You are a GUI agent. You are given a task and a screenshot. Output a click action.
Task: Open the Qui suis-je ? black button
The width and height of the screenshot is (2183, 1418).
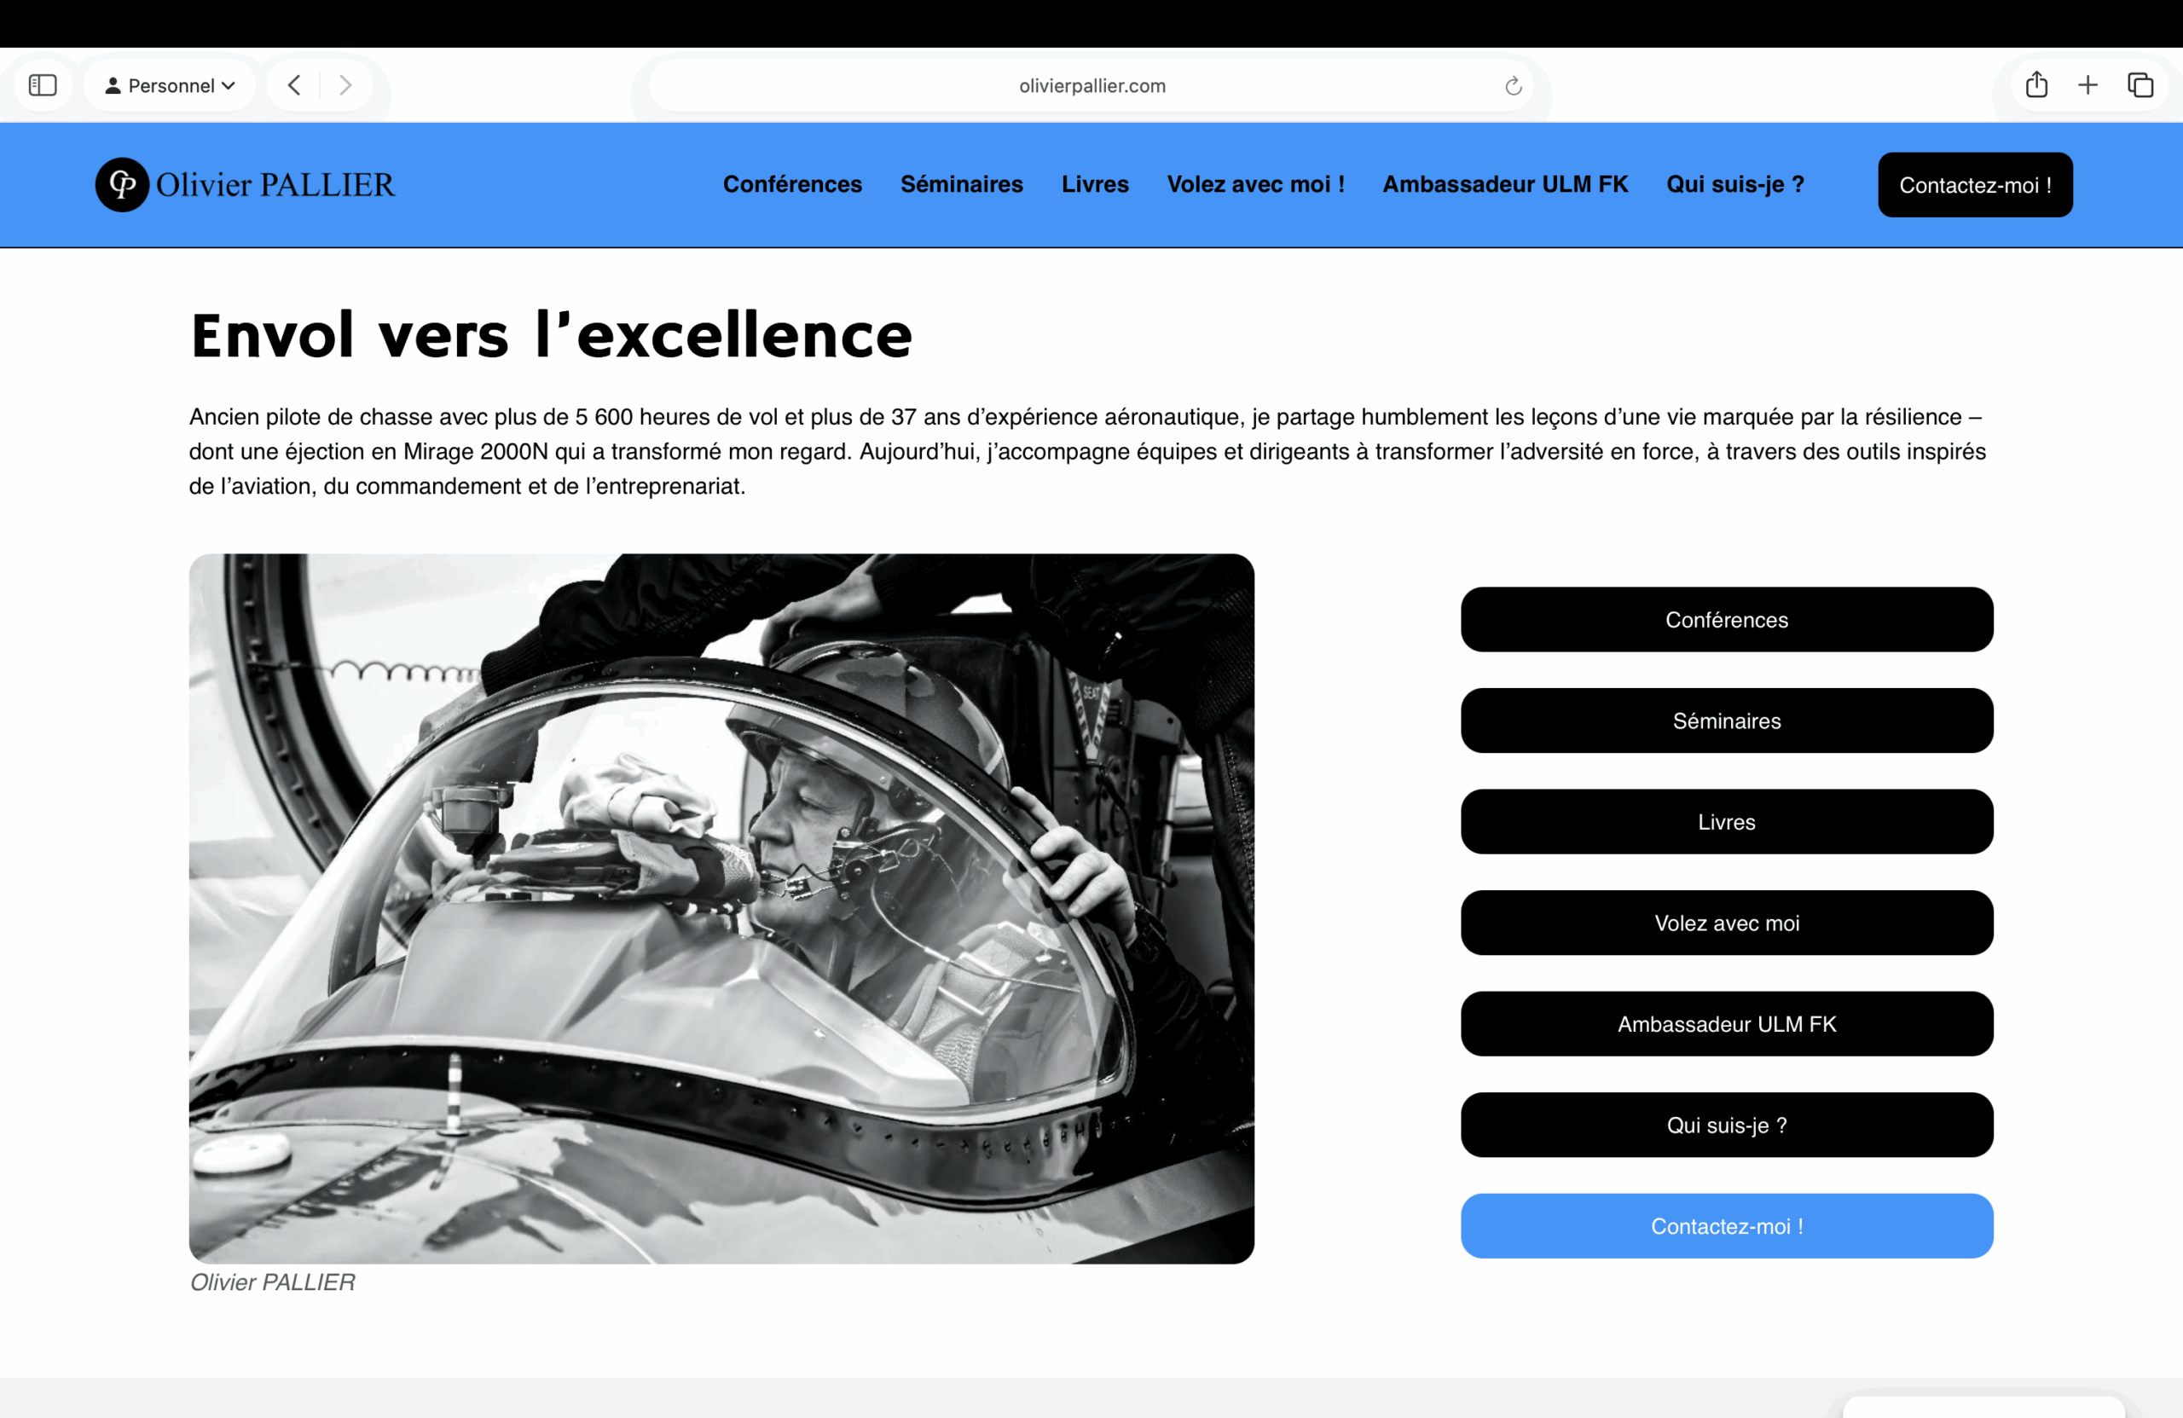pyautogui.click(x=1725, y=1126)
